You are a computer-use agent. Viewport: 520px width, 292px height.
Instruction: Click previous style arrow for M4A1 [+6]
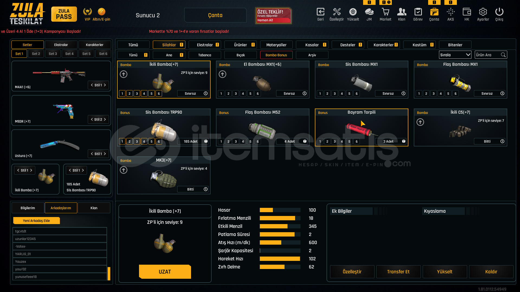click(92, 85)
